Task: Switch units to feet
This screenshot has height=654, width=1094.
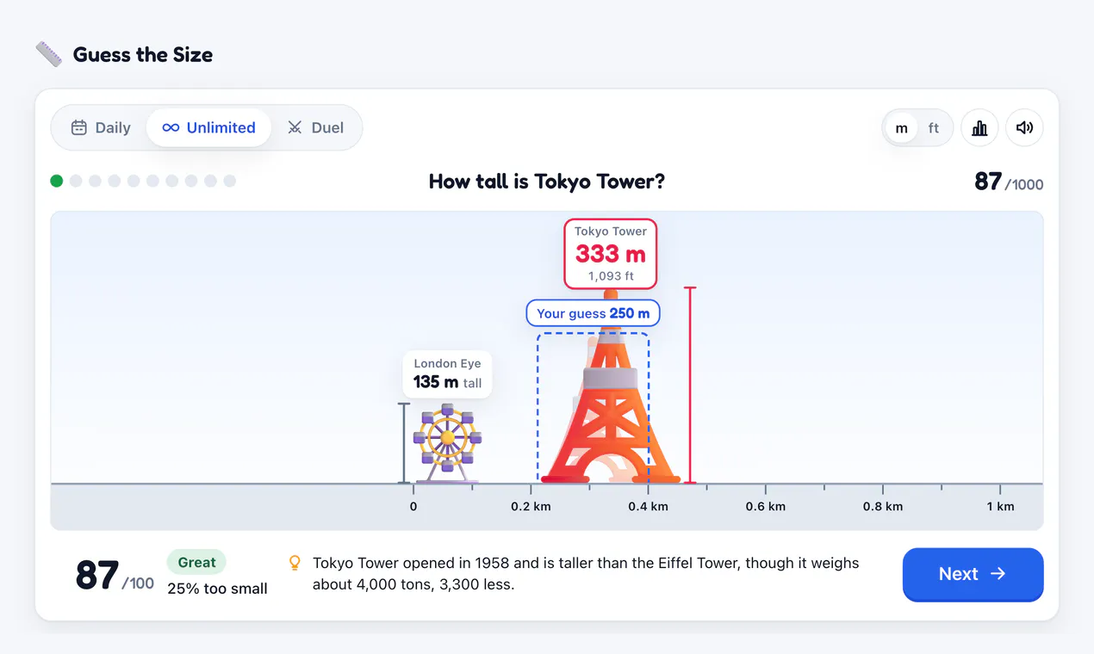Action: [934, 127]
